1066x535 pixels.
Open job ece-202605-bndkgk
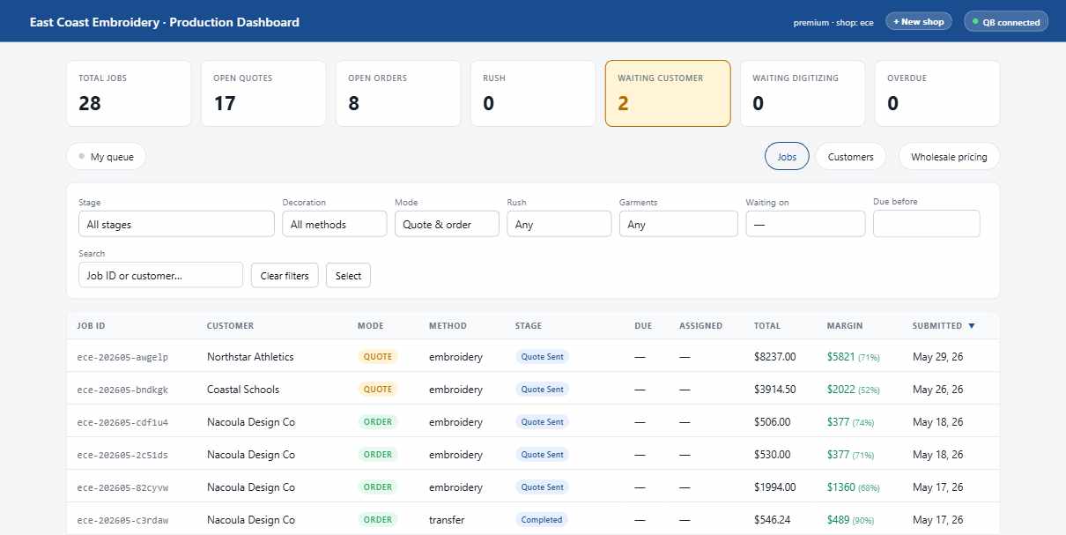coord(122,390)
